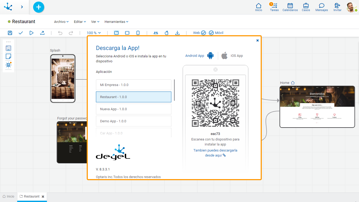Click the application list scrollbar
This screenshot has width=359, height=202.
175,90
